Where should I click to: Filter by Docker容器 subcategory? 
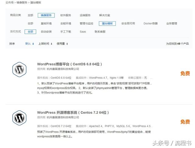tap(151, 23)
